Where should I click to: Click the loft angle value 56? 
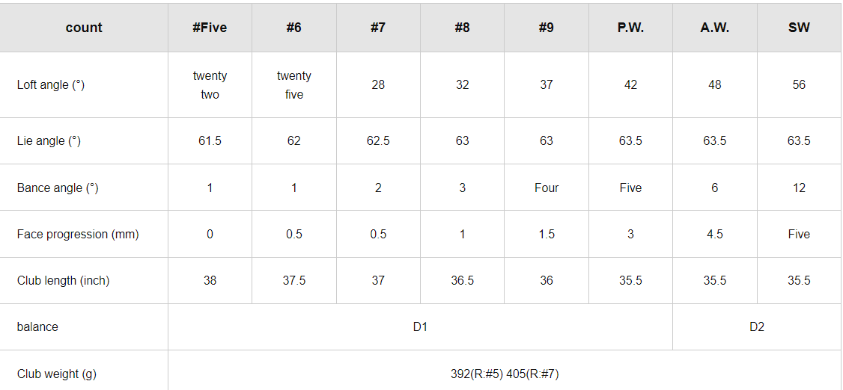[x=799, y=85]
